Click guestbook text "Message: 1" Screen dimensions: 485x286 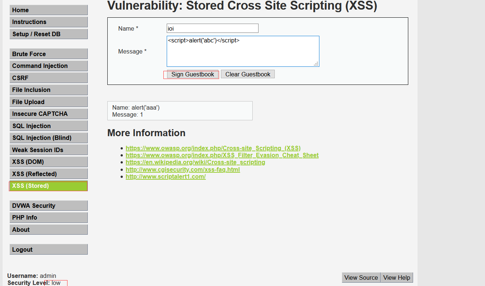point(128,114)
